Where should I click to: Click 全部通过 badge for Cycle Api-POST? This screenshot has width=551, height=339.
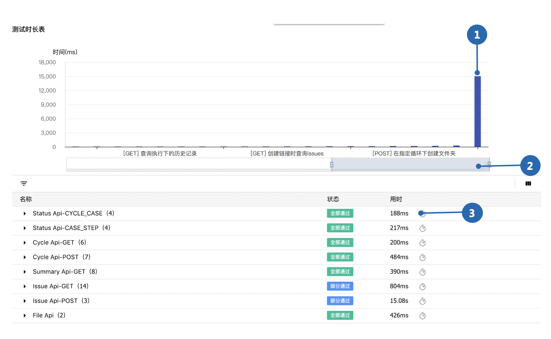tap(340, 257)
